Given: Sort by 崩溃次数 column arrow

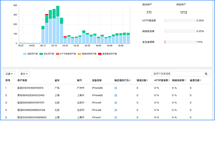Looking at the screenshot, I should pyautogui.click(x=201, y=80).
